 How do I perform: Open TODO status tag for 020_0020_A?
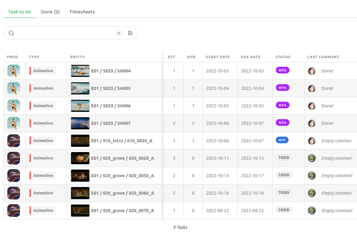[x=284, y=157]
